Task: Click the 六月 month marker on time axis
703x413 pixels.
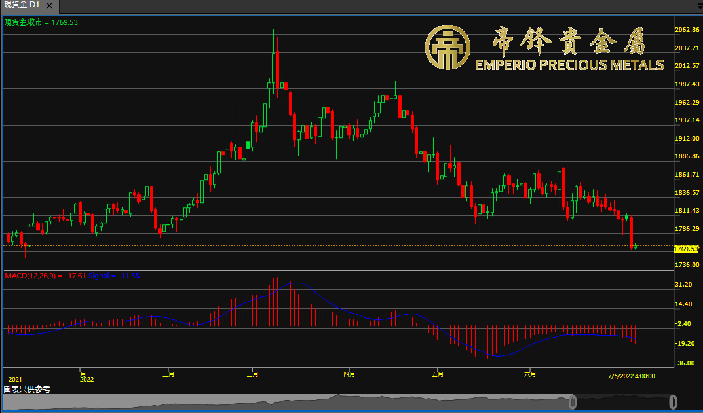Action: coord(531,375)
